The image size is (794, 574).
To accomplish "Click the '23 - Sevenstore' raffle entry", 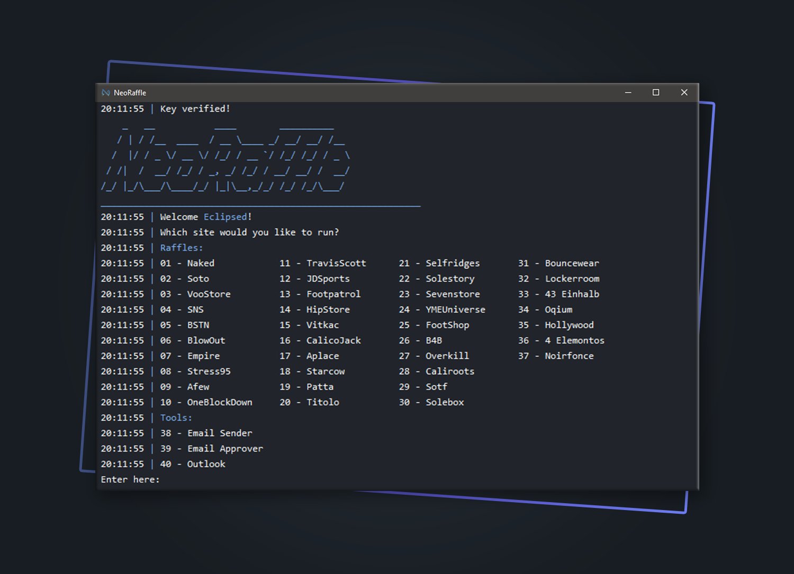I will pos(439,294).
